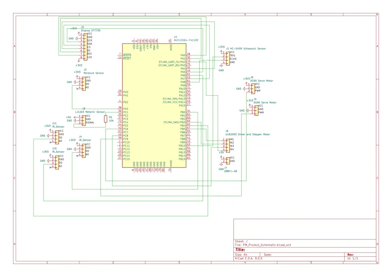
Task: Select the IN1 pin on the ULN2003 connector
Action: point(232,139)
